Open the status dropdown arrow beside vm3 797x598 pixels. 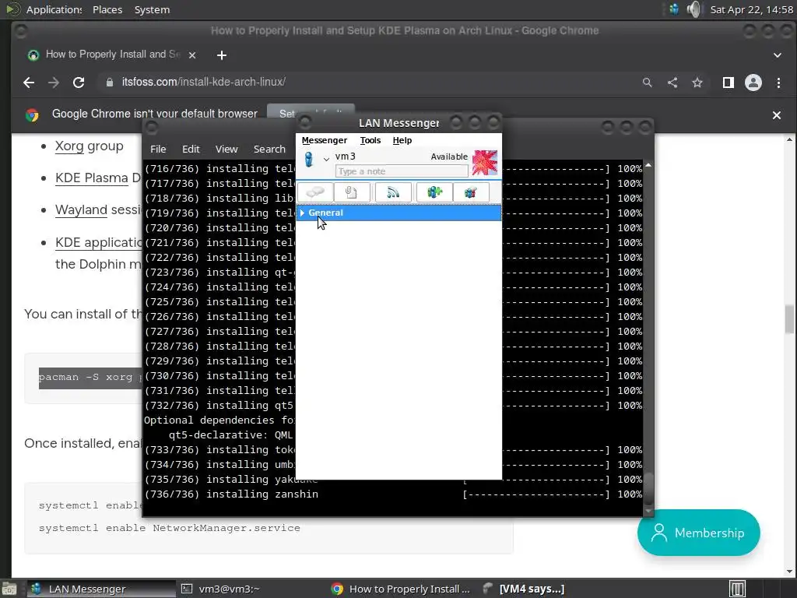tap(326, 159)
